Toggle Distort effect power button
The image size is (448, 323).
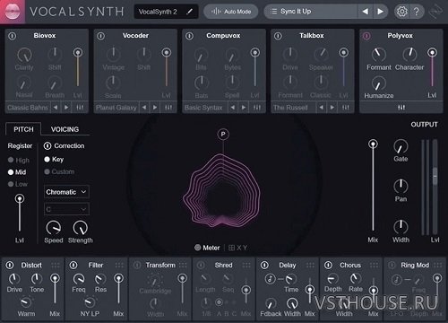point(10,266)
